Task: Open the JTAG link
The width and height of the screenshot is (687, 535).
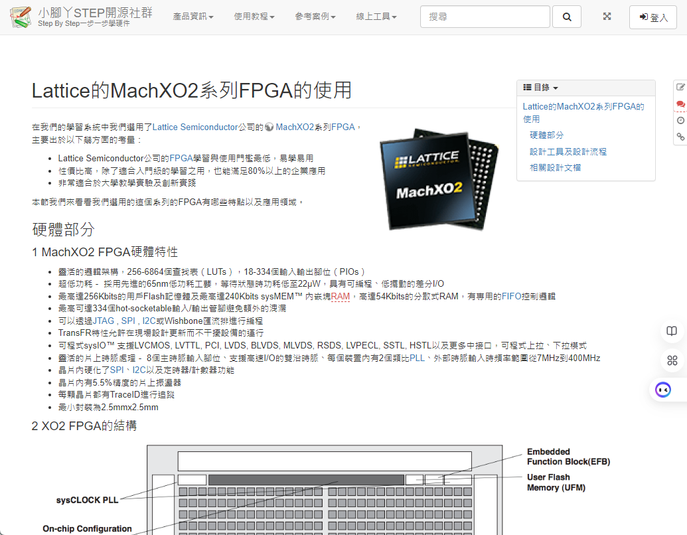Action: pyautogui.click(x=104, y=321)
